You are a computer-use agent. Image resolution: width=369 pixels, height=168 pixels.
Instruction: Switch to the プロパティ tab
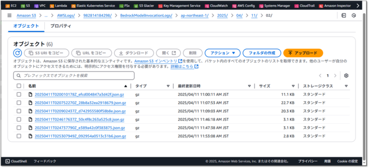tap(61, 26)
